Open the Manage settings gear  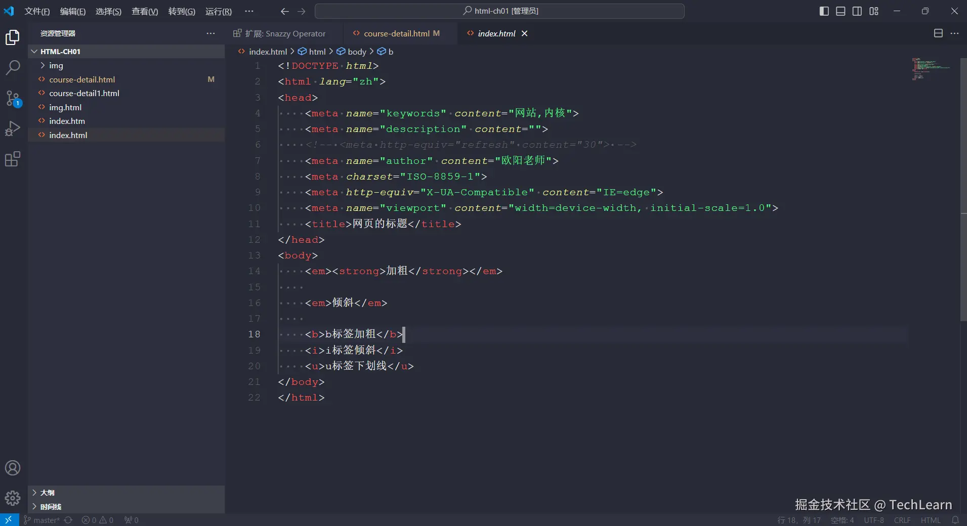[x=13, y=498]
